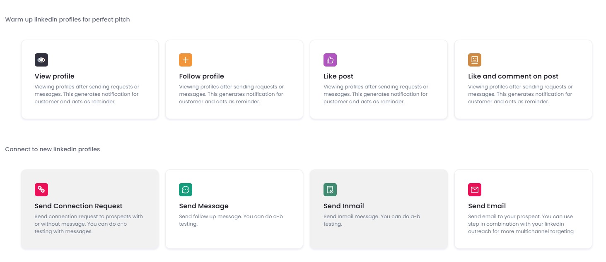The width and height of the screenshot is (606, 262).
Task: Select the View profile eye icon
Action: (x=41, y=60)
